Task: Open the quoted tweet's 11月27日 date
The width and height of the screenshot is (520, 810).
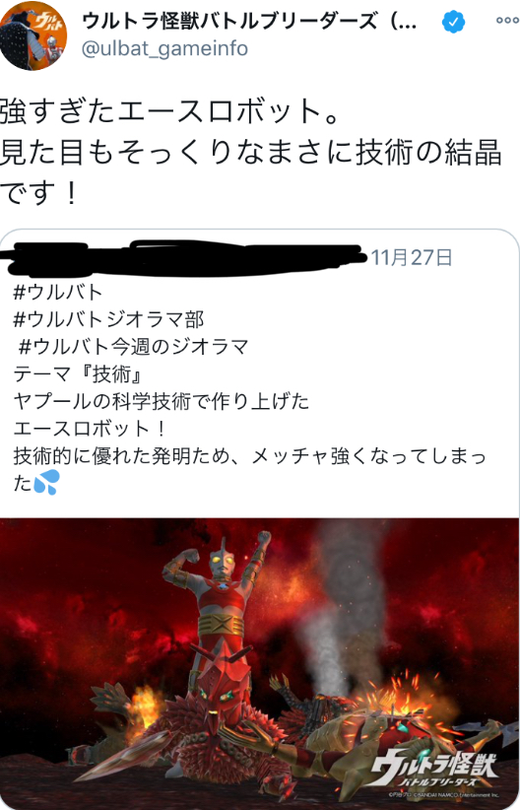Action: [412, 257]
